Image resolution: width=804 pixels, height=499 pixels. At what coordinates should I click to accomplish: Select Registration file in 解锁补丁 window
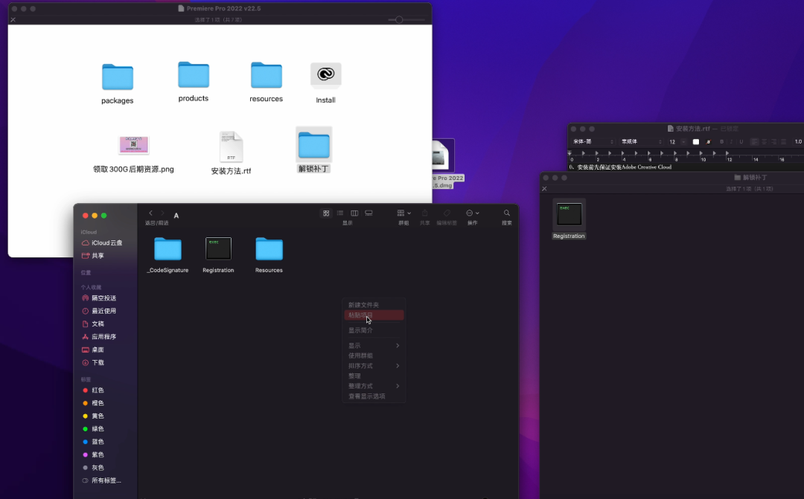tap(569, 215)
